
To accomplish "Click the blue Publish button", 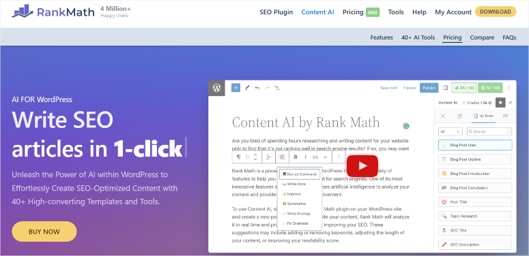I will 429,88.
